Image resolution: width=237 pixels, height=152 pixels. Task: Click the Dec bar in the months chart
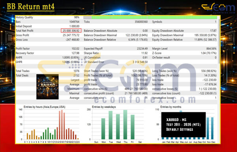point(213,128)
